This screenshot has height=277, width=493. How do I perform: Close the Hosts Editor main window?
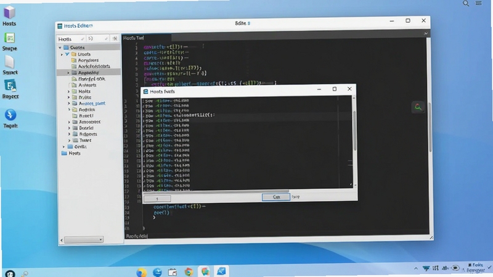click(x=423, y=20)
